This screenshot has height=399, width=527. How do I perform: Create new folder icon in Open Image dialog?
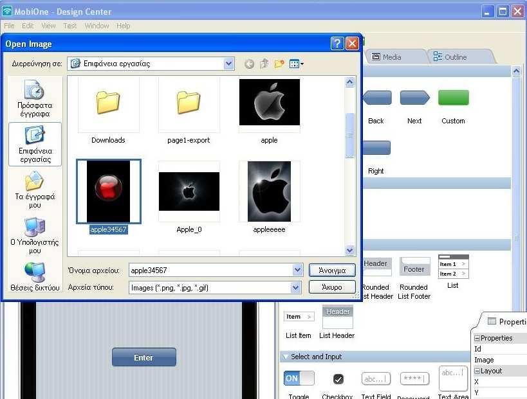point(279,64)
